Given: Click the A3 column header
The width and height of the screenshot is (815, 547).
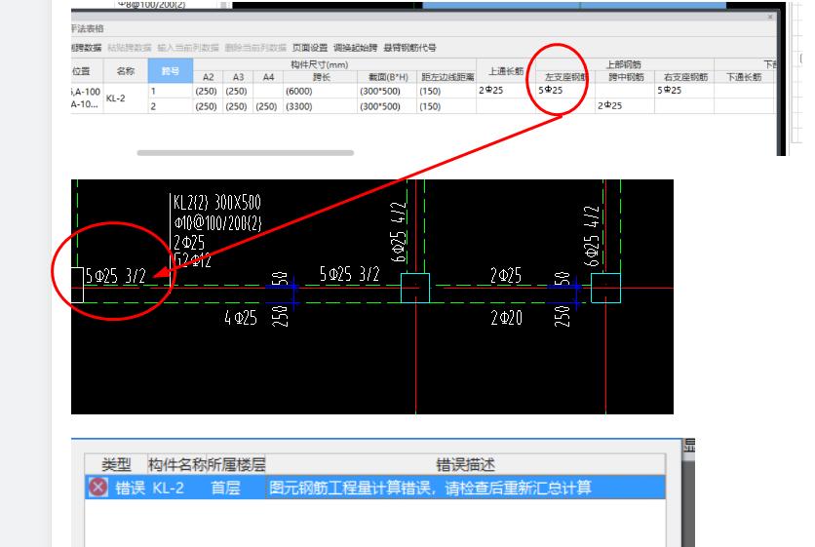Looking at the screenshot, I should (x=238, y=77).
